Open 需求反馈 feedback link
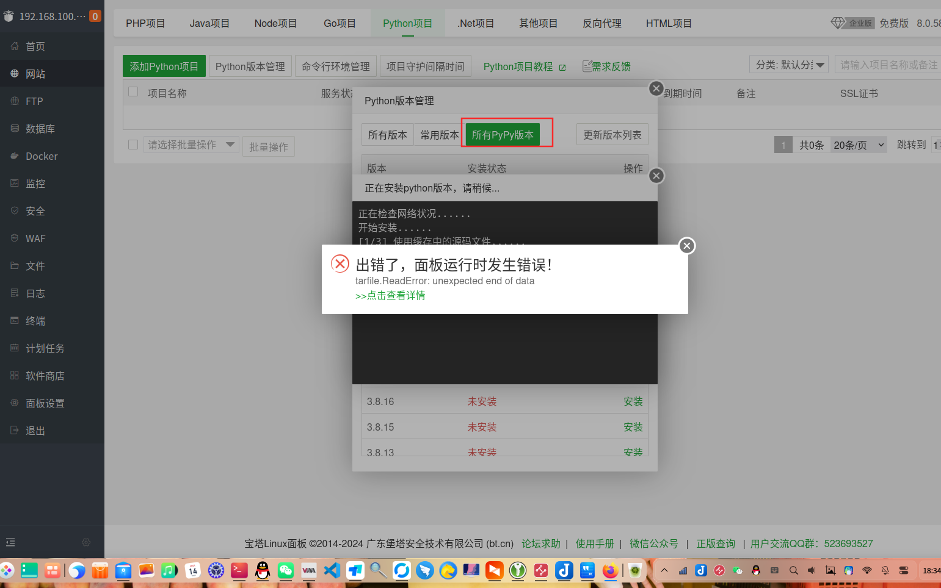Viewport: 941px width, 588px height. 606,66
